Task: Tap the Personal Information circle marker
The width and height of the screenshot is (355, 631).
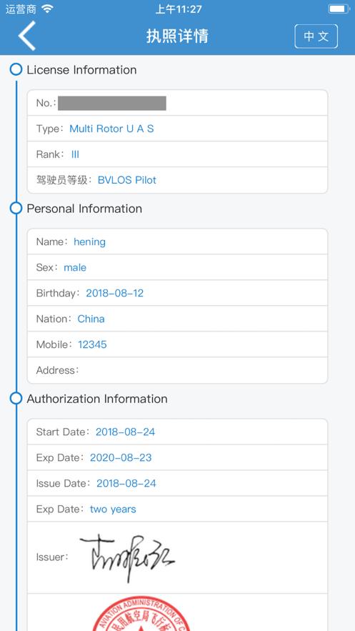Action: [16, 209]
